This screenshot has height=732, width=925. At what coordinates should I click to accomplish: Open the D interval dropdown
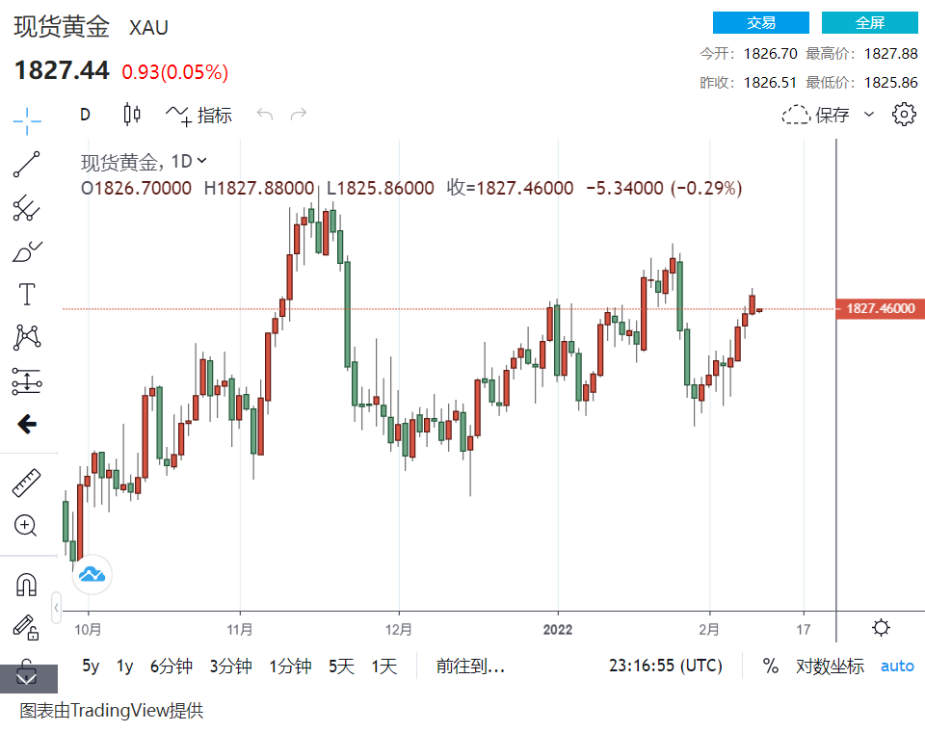85,115
